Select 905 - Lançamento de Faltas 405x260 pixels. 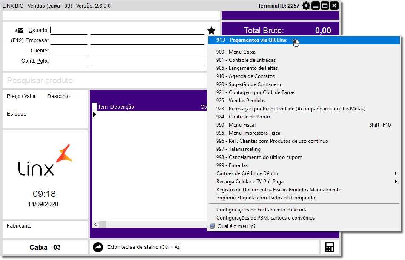coord(304,68)
